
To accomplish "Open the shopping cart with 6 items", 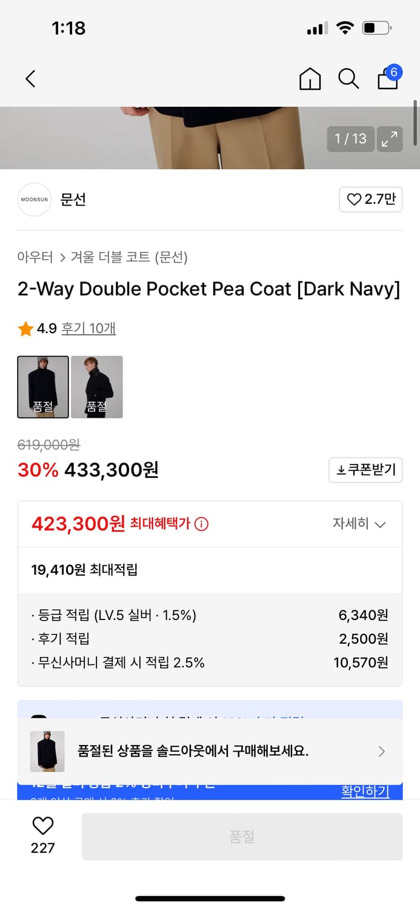I will [387, 80].
